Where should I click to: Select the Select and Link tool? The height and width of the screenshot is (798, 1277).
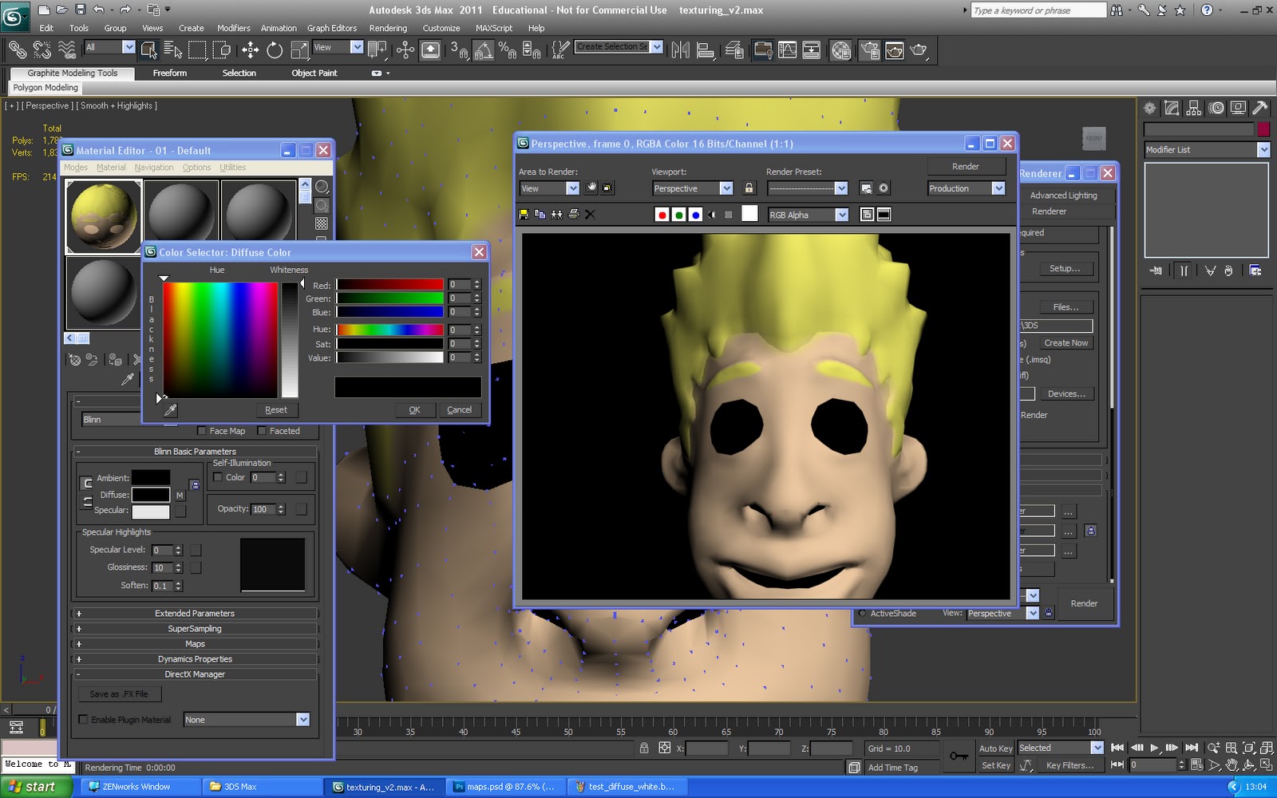pos(17,50)
